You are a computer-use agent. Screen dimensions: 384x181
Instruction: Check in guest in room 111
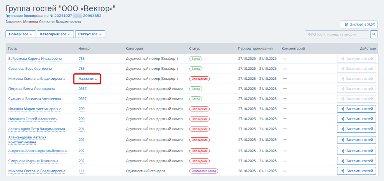coord(356,171)
